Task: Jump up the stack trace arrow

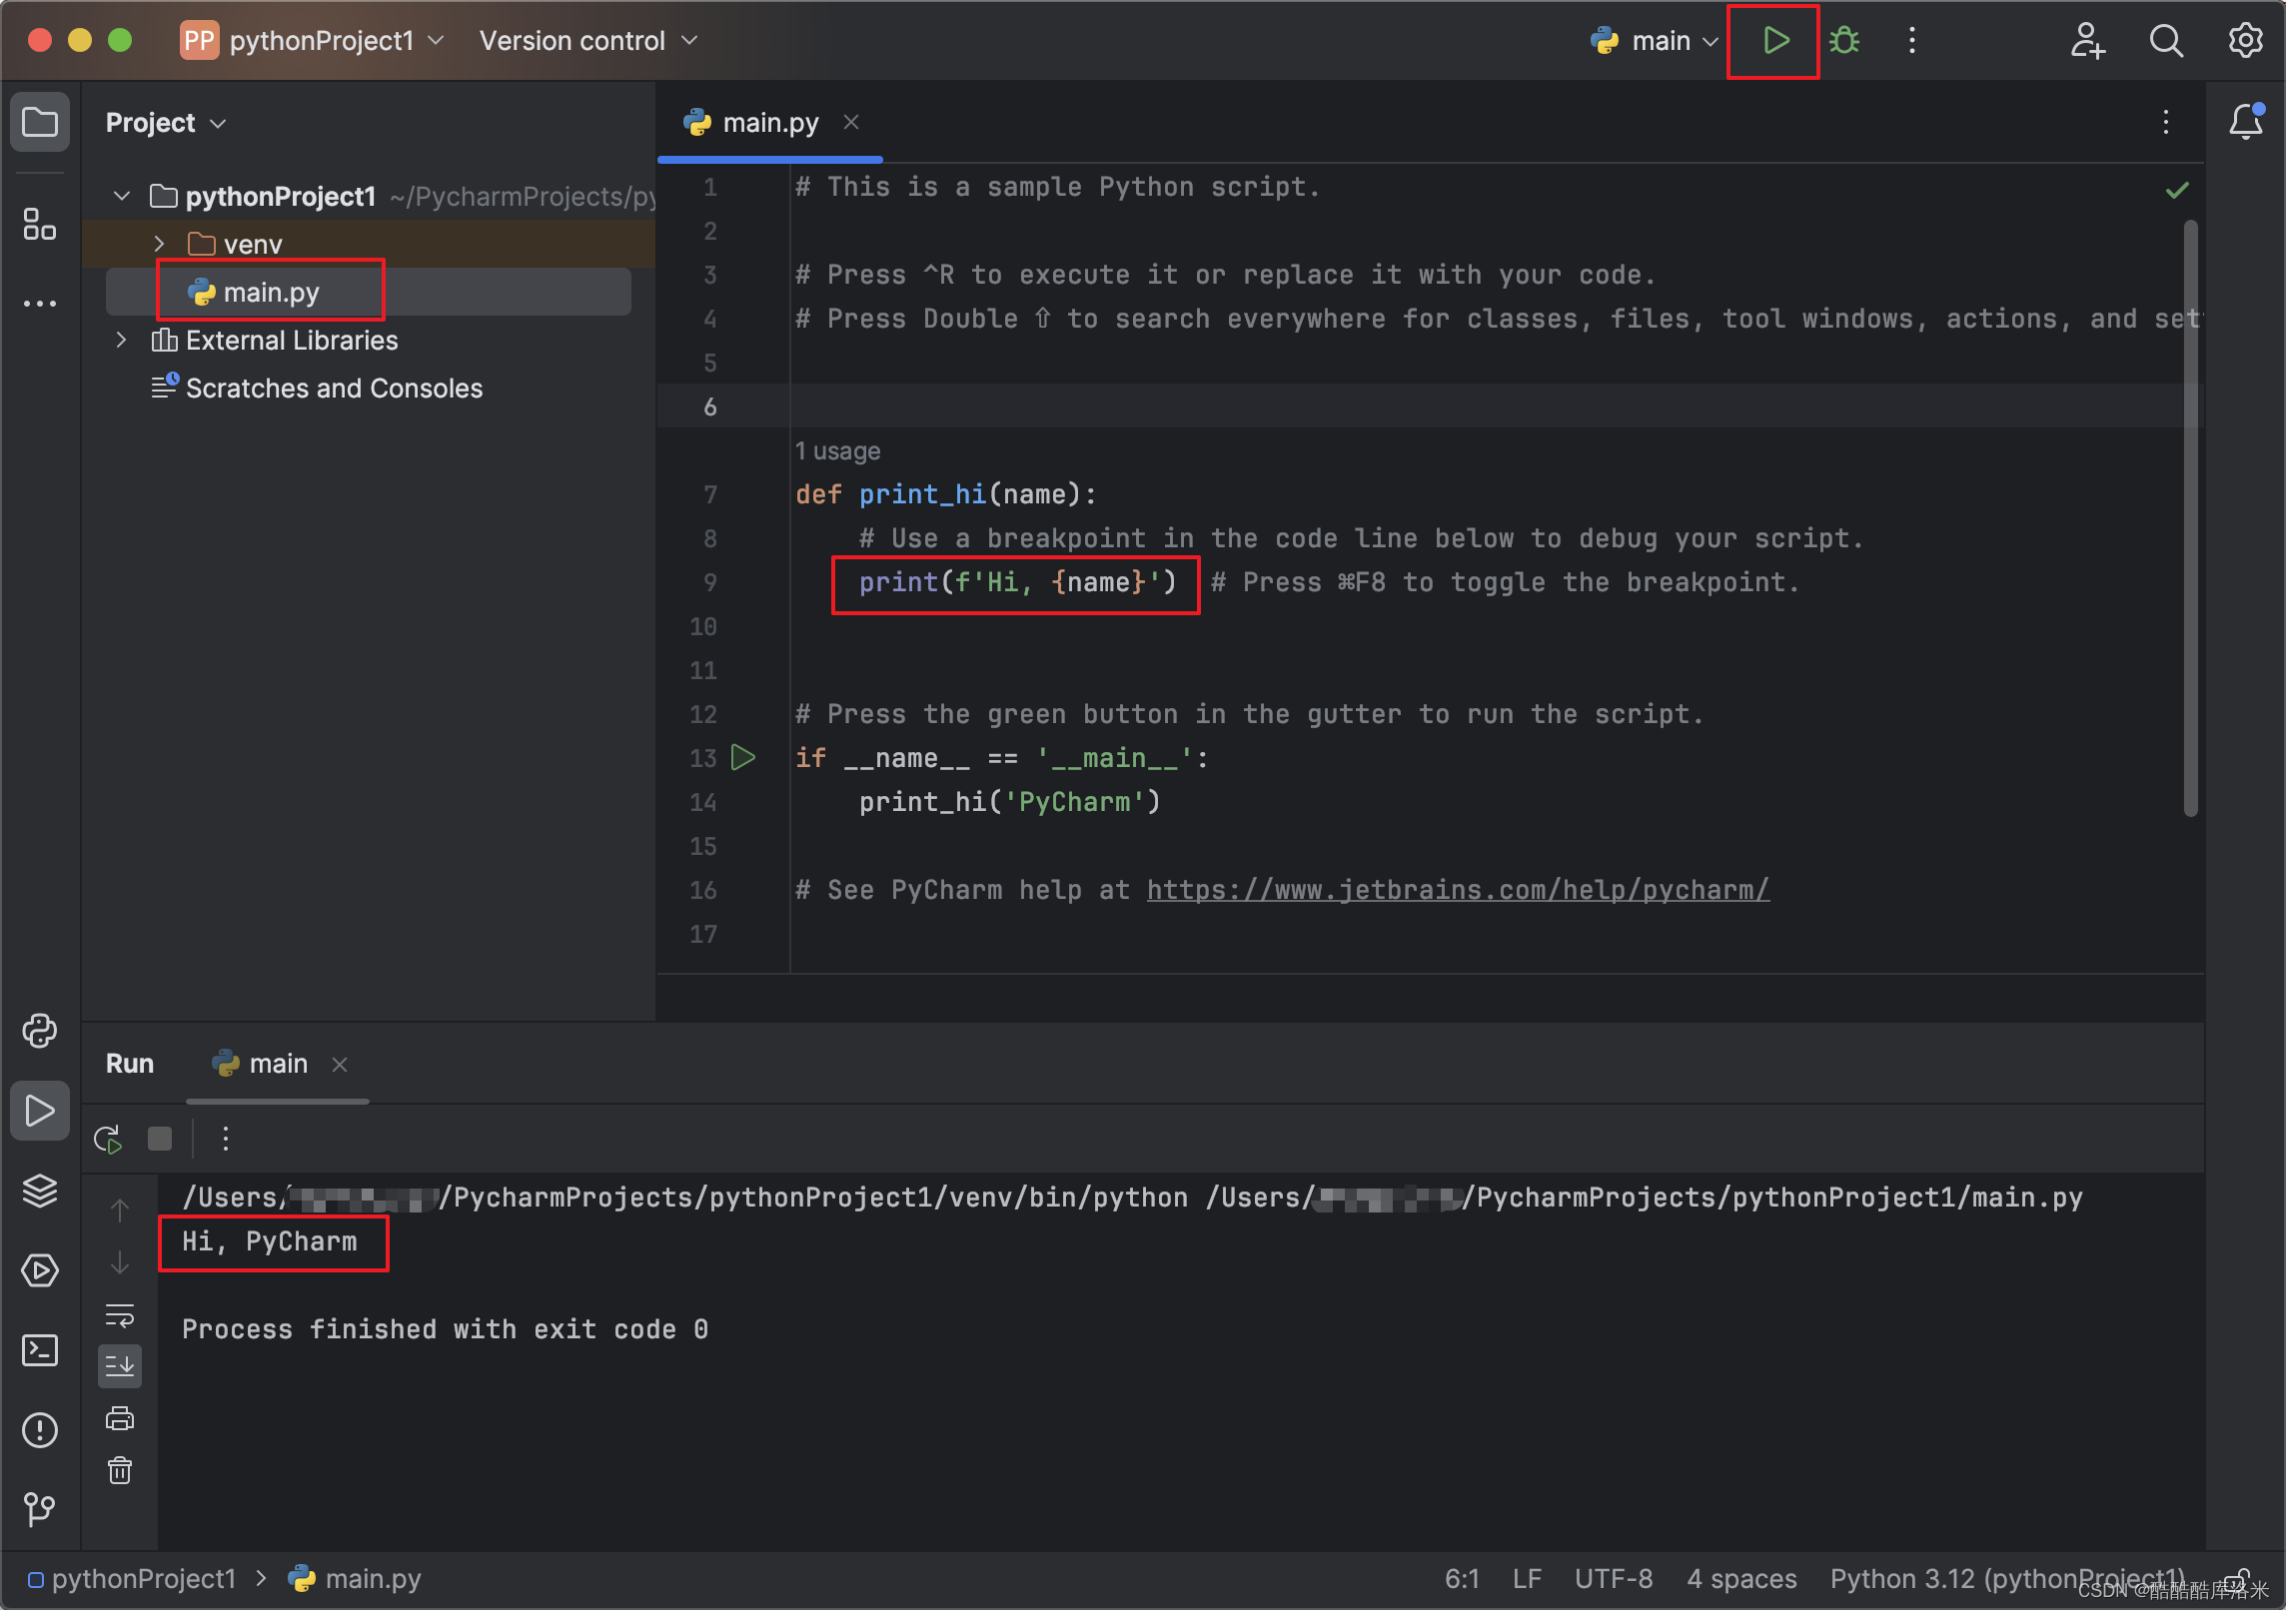Action: click(x=120, y=1210)
